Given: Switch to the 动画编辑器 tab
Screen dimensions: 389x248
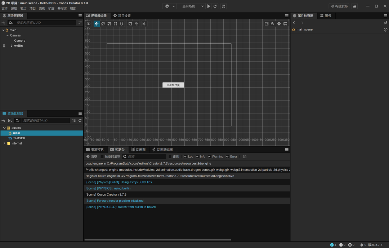Looking at the screenshot, I should click(x=163, y=150).
